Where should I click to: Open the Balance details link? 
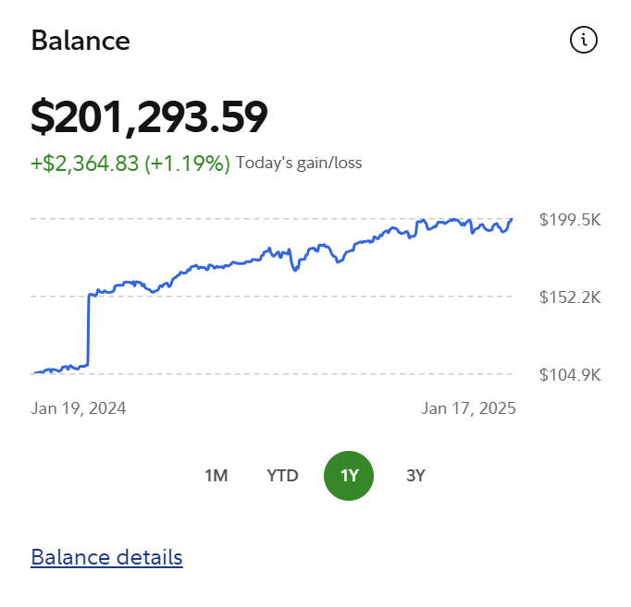106,557
